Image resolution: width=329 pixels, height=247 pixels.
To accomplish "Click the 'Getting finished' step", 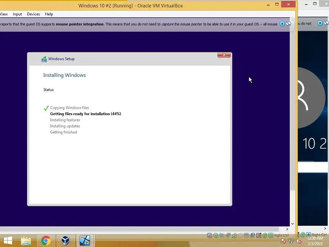I will (x=64, y=132).
